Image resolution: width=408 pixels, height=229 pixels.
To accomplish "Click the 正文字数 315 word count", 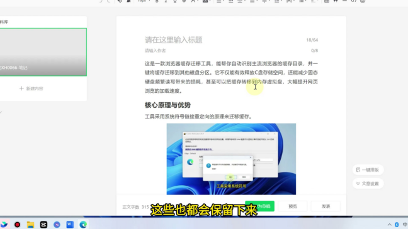I will point(135,207).
